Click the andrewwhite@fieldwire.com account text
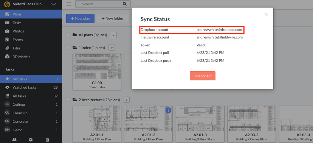This screenshot has width=313, height=143. point(220,37)
